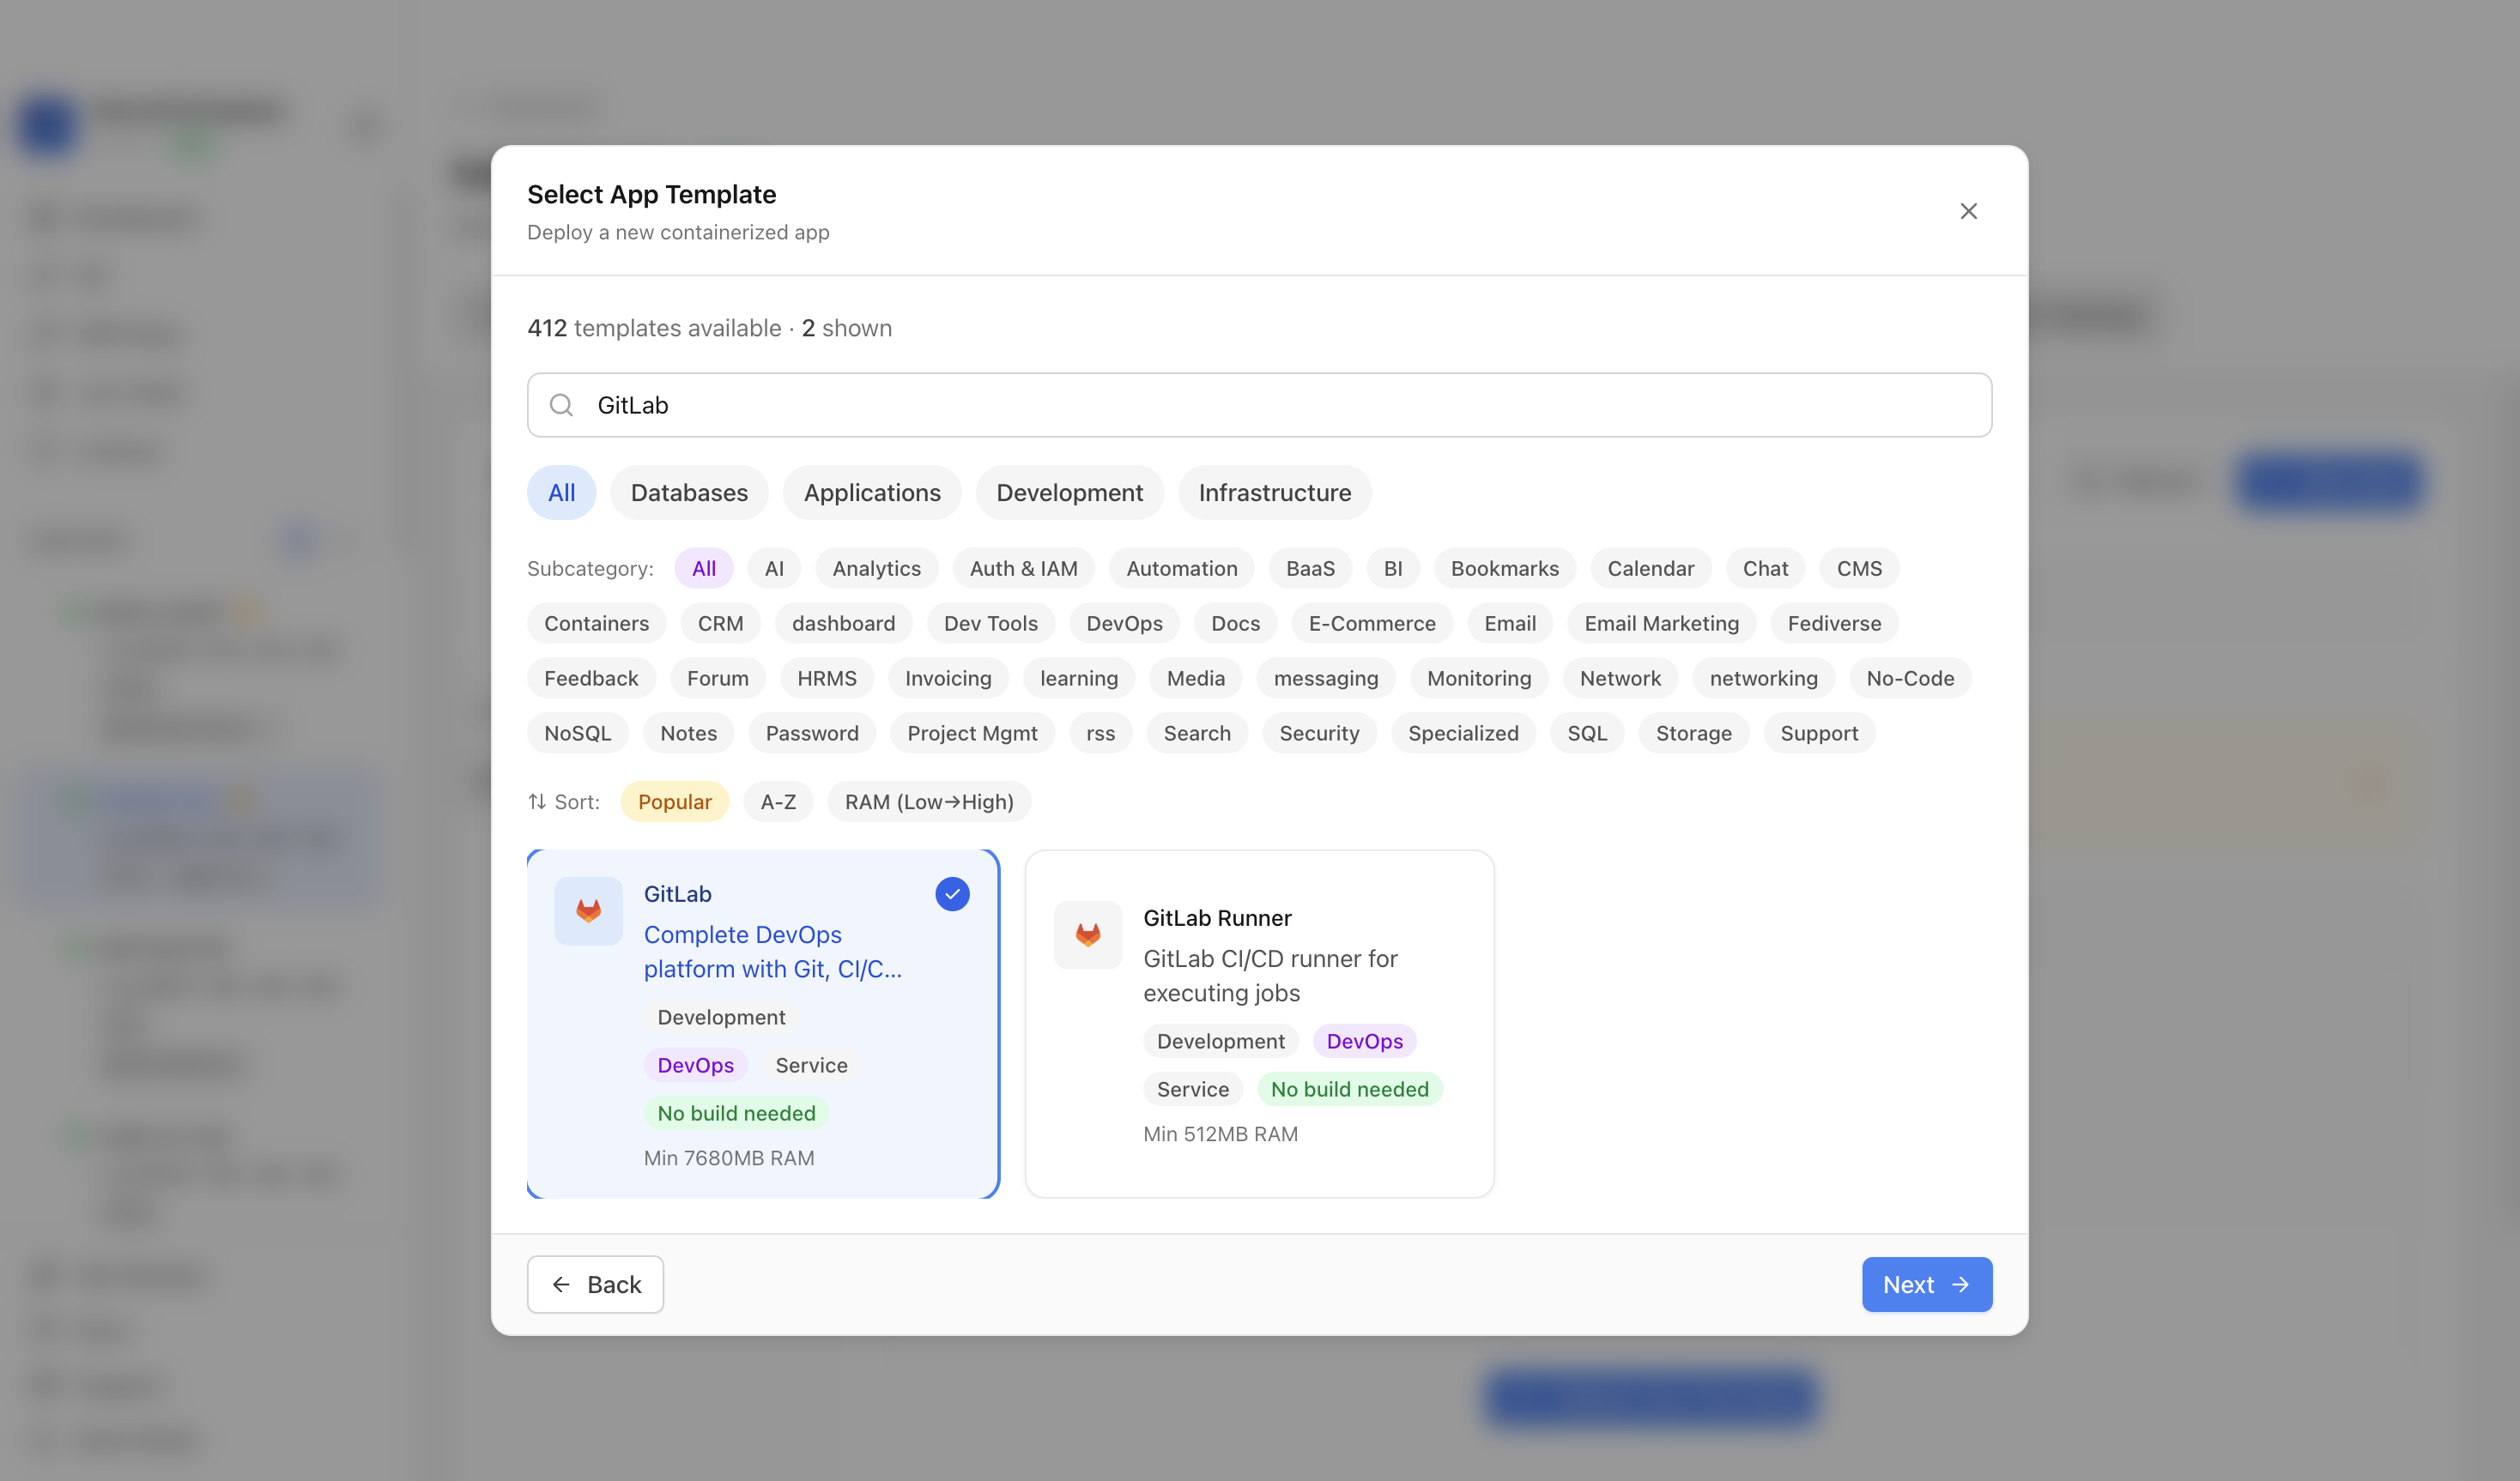The image size is (2520, 1481).
Task: Select the Development category tab
Action: (1069, 493)
